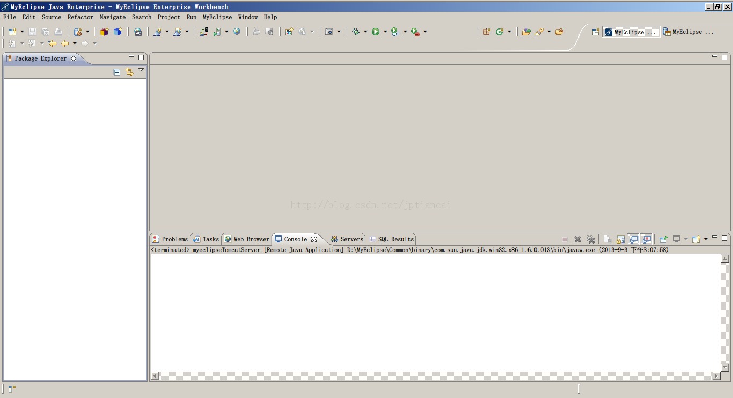Open the Package Explorer view menu triangle
This screenshot has width=733, height=398.
pyautogui.click(x=141, y=70)
